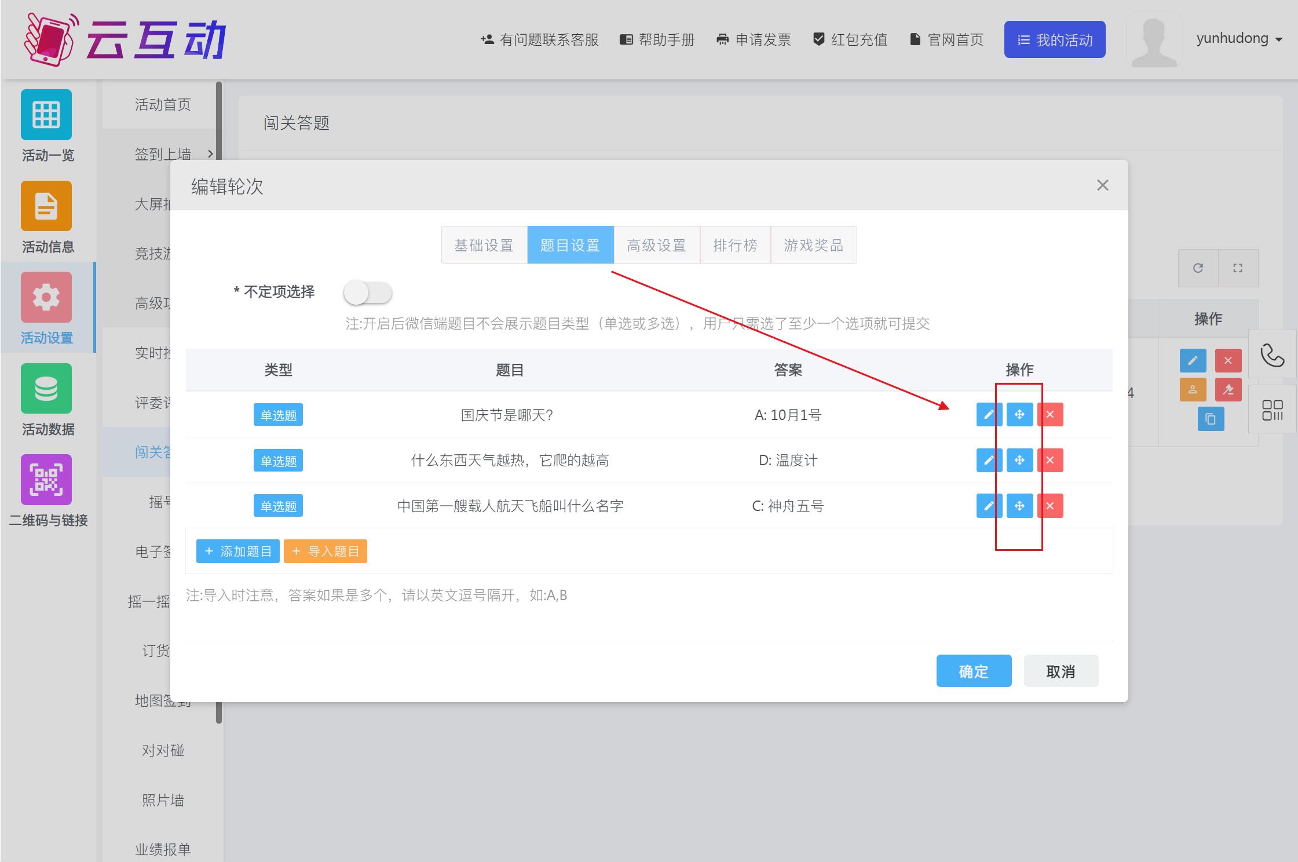Expand the 签到上墙 submenu arrow

click(210, 154)
